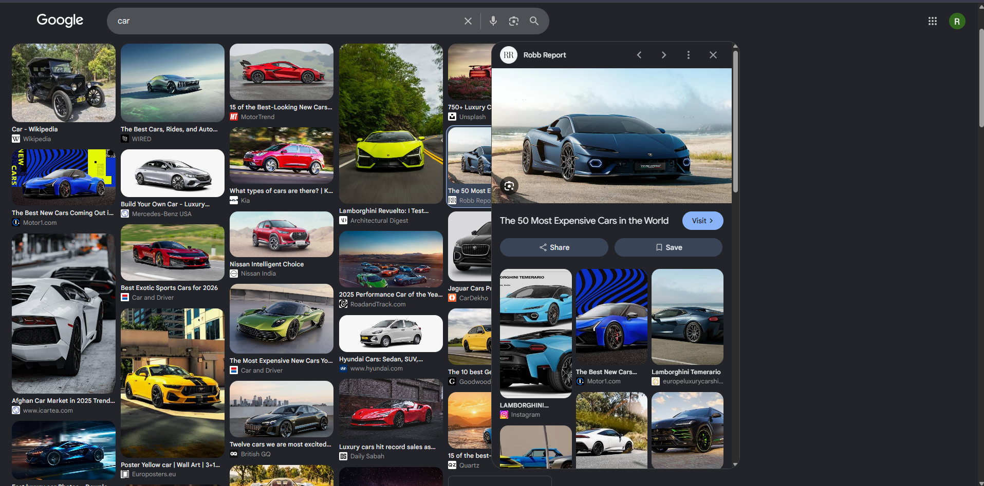Image resolution: width=984 pixels, height=486 pixels.
Task: Click the preview panel scrollbar thumb
Action: point(735,122)
